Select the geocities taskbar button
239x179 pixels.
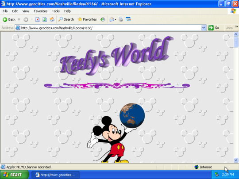pyautogui.click(x=56, y=175)
